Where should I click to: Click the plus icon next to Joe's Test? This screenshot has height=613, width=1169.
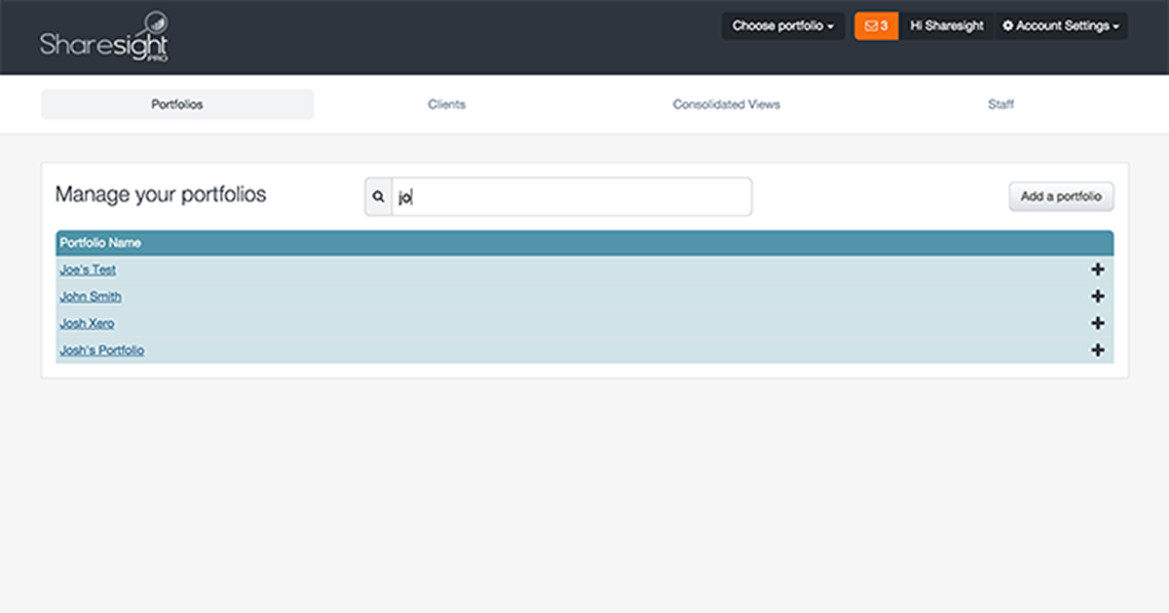coord(1098,270)
